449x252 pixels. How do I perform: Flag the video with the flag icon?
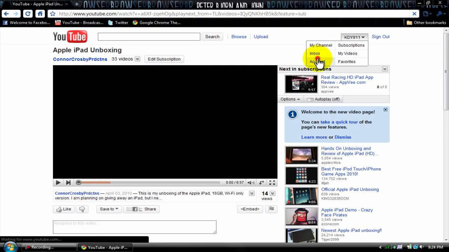pyautogui.click(x=271, y=209)
